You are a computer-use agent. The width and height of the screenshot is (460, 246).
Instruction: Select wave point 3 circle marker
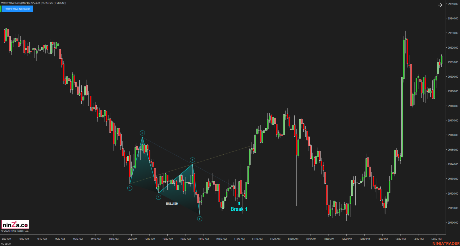[x=158, y=197]
